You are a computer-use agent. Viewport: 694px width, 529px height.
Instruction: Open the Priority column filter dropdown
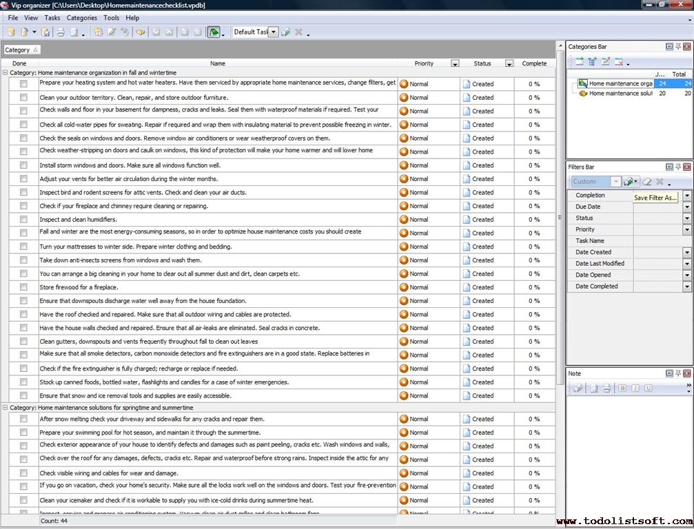455,63
